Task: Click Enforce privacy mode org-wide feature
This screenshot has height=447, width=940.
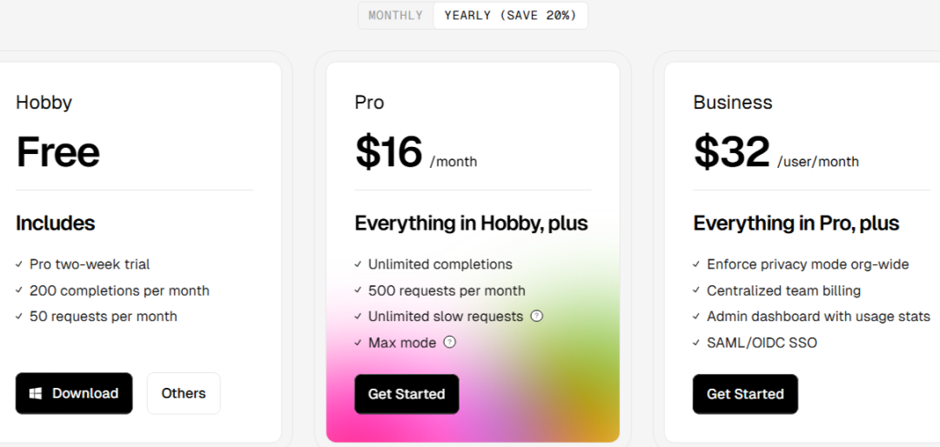Action: tap(808, 264)
